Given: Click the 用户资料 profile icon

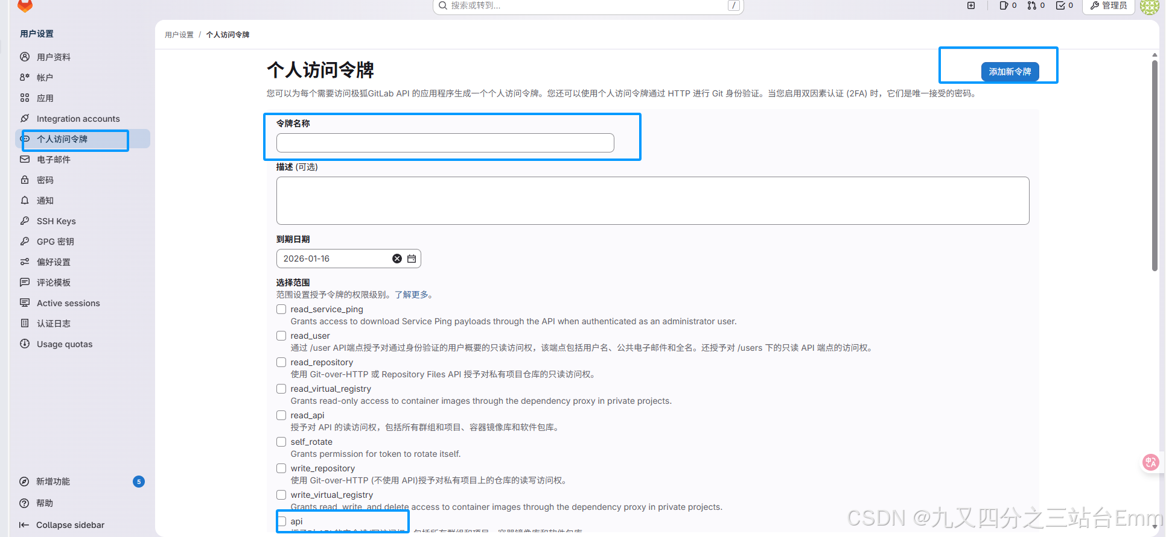Looking at the screenshot, I should [x=25, y=57].
